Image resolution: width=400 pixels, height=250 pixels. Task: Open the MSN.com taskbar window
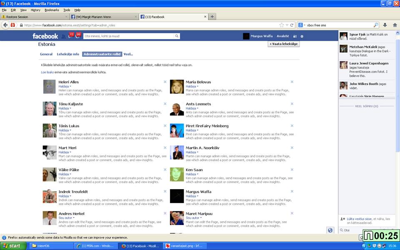(96, 246)
